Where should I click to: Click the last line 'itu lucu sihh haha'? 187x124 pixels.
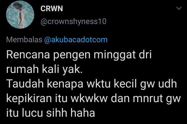click(51, 113)
